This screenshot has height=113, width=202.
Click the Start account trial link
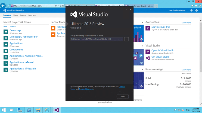[161, 27]
